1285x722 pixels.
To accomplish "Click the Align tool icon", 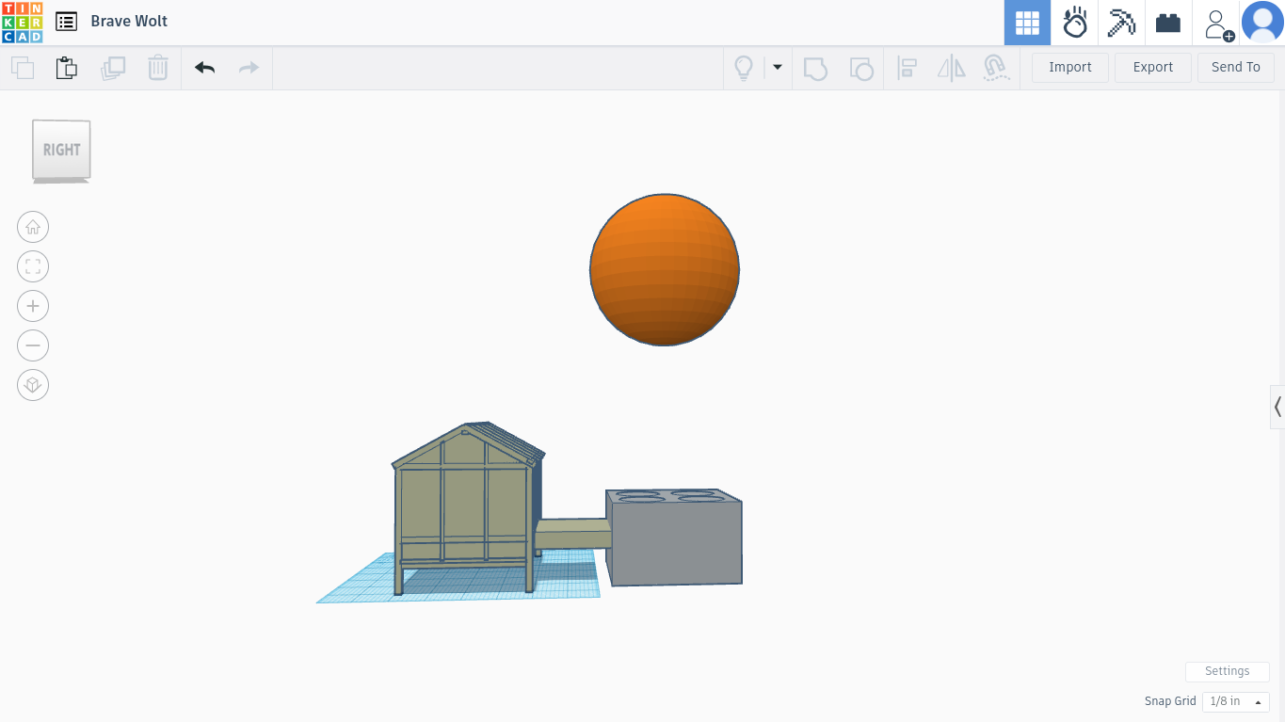I will pyautogui.click(x=907, y=68).
